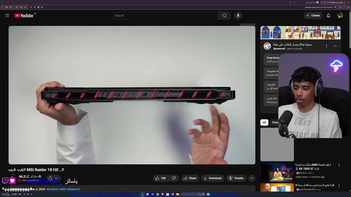Image resolution: width=351 pixels, height=197 pixels.
Task: Send Thanks to the creator
Action: point(236,178)
